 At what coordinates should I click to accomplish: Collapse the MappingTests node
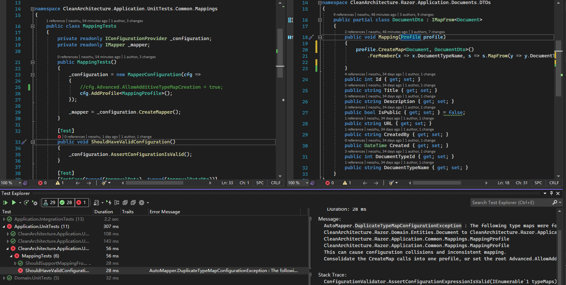pos(11,256)
